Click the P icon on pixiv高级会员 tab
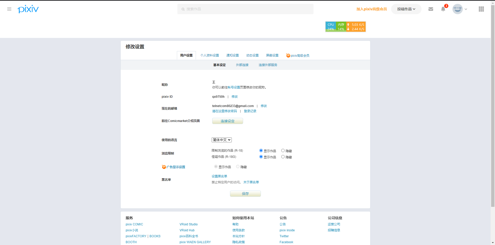 click(288, 55)
